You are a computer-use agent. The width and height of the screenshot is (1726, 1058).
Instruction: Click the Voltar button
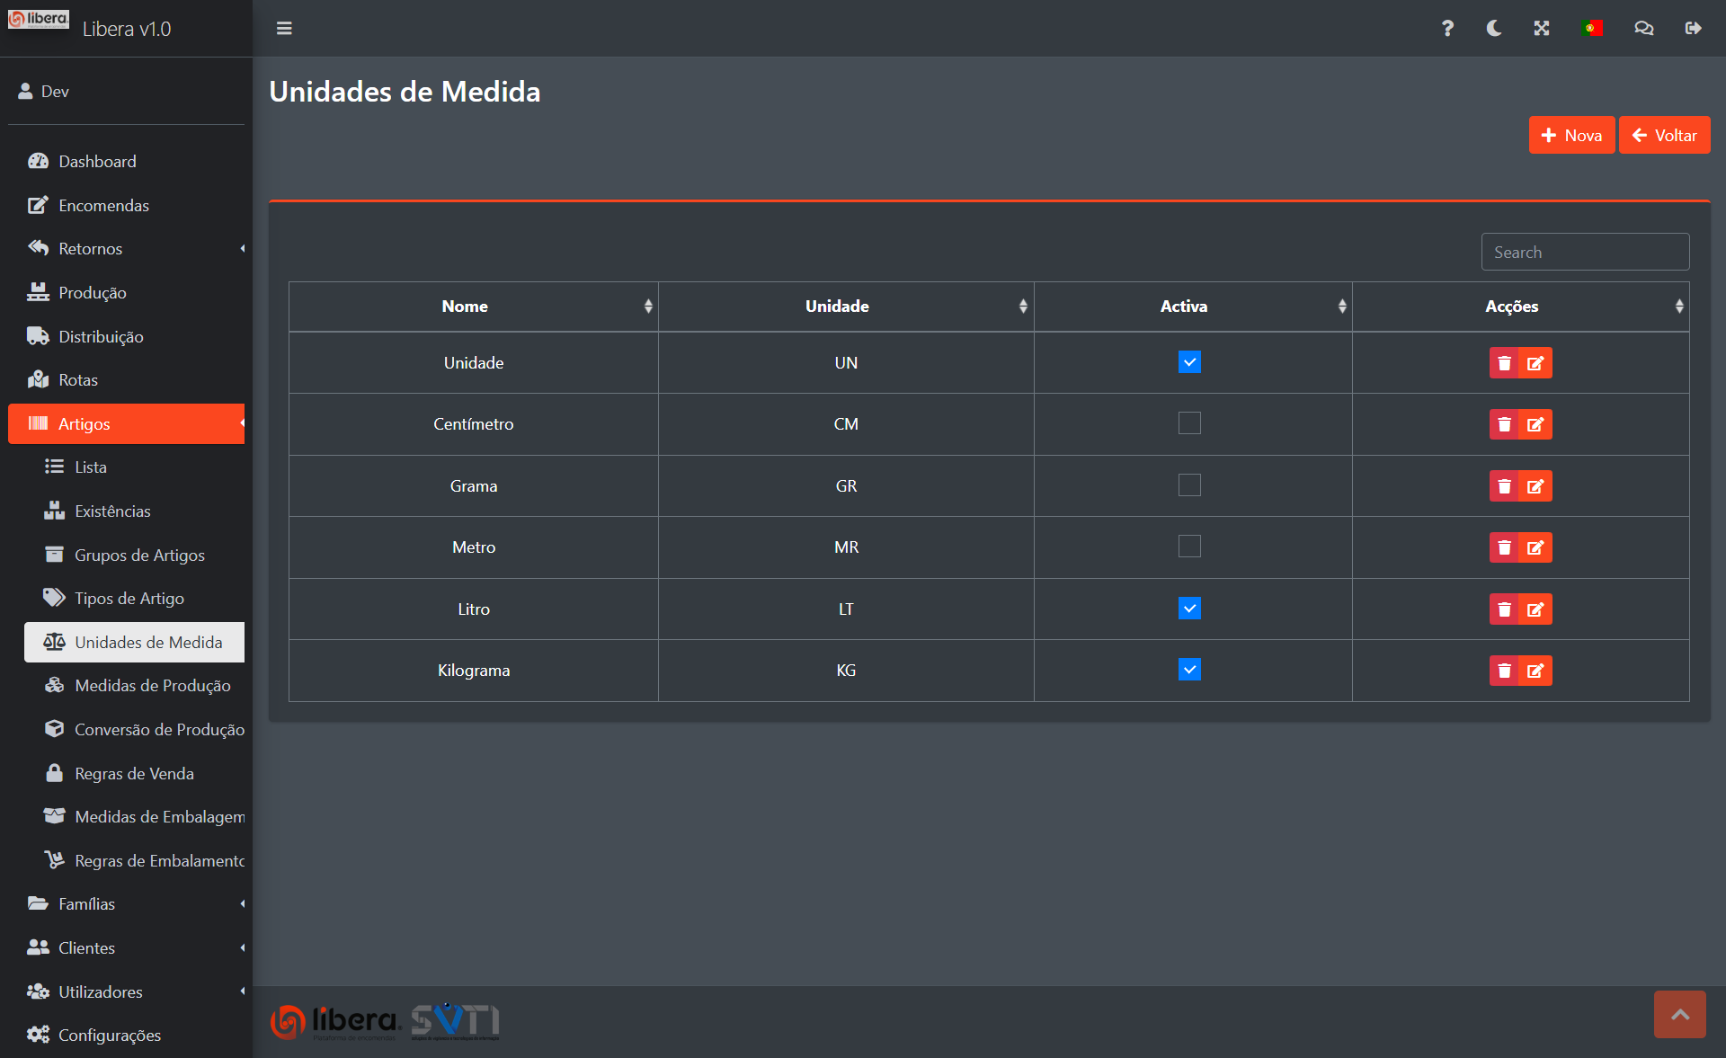[x=1664, y=136]
